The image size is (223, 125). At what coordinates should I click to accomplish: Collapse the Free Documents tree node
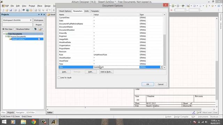4,34
